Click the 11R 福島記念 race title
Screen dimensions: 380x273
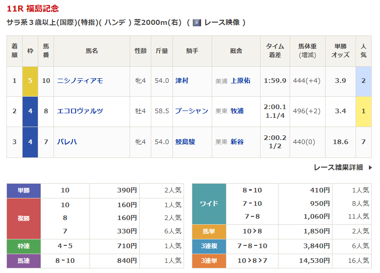tap(33, 8)
